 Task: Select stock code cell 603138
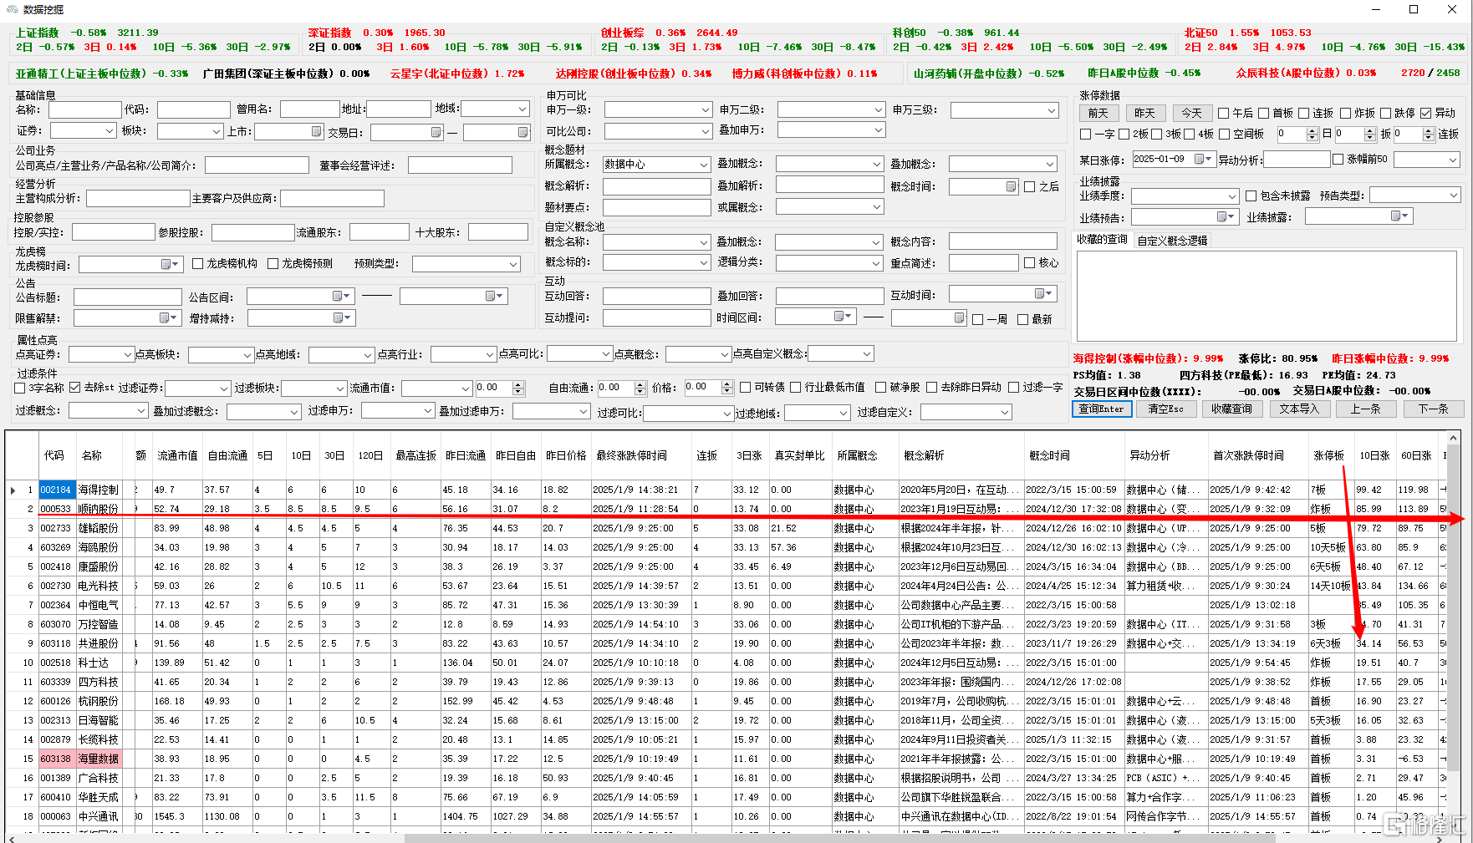point(55,759)
